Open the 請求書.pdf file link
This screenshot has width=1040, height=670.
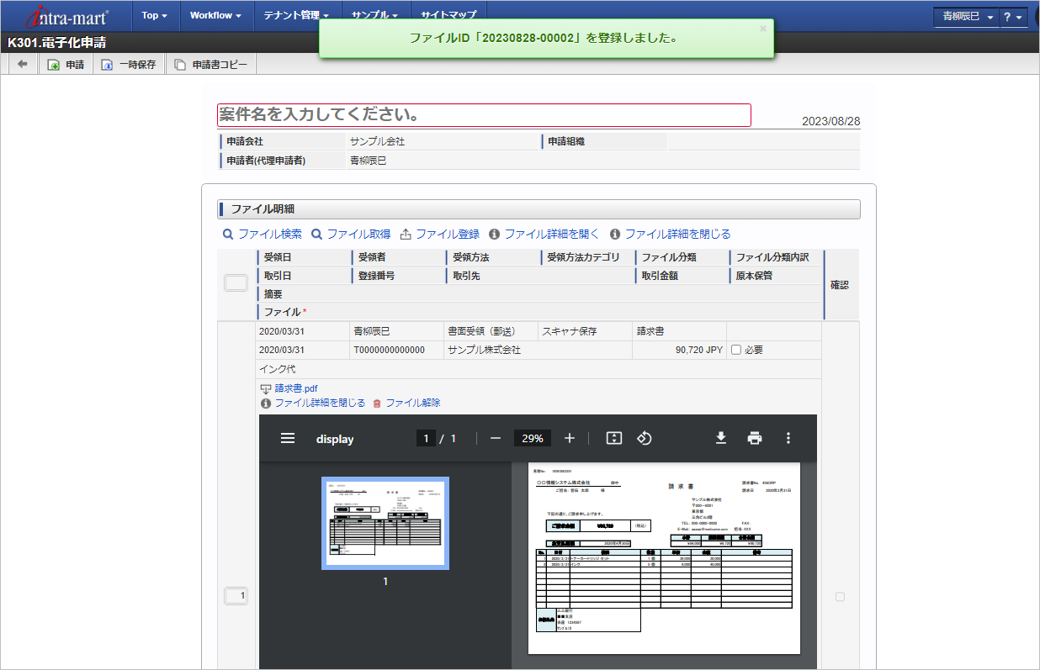(295, 388)
